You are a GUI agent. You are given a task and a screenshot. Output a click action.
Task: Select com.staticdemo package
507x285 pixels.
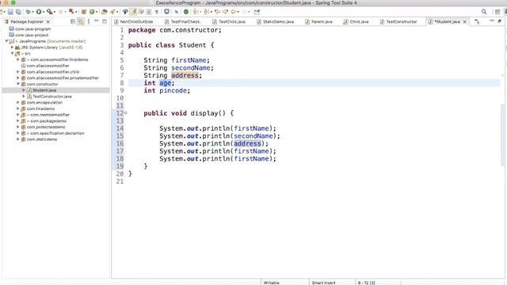(42, 139)
